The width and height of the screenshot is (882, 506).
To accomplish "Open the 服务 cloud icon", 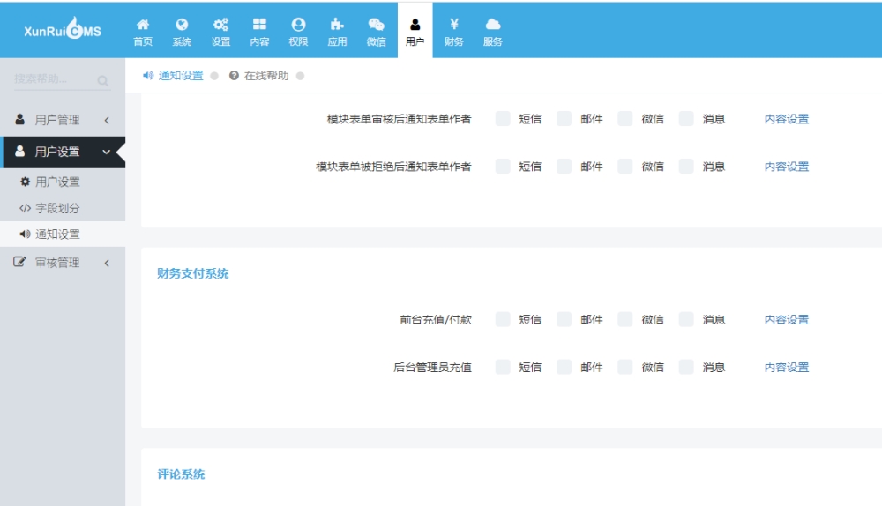I will (x=493, y=24).
